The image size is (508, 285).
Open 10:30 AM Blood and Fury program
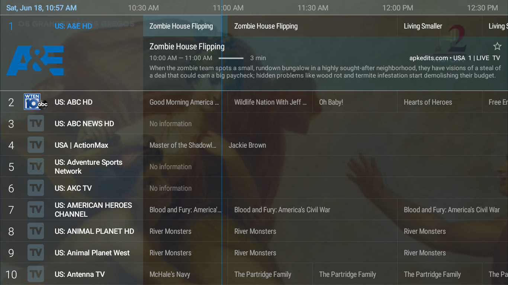click(x=185, y=210)
